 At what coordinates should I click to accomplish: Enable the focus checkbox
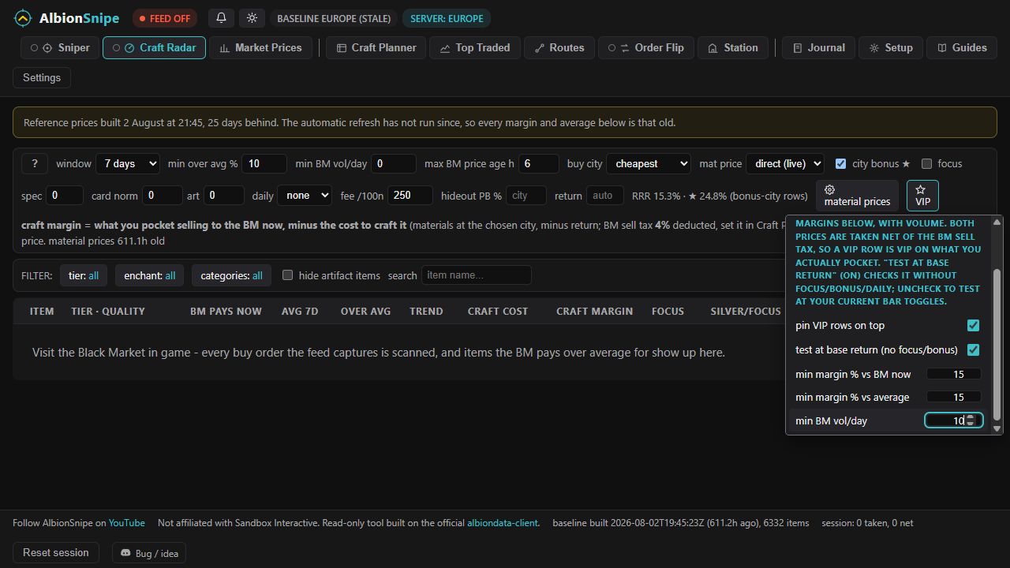pyautogui.click(x=926, y=163)
